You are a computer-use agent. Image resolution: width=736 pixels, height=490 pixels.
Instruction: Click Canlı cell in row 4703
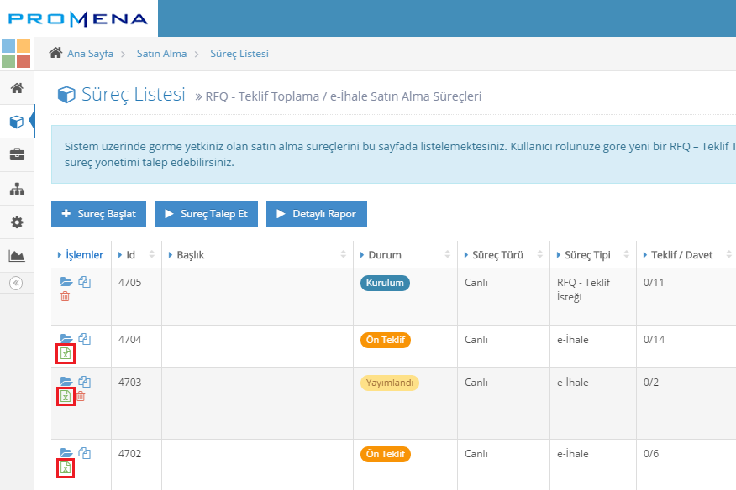pos(476,382)
